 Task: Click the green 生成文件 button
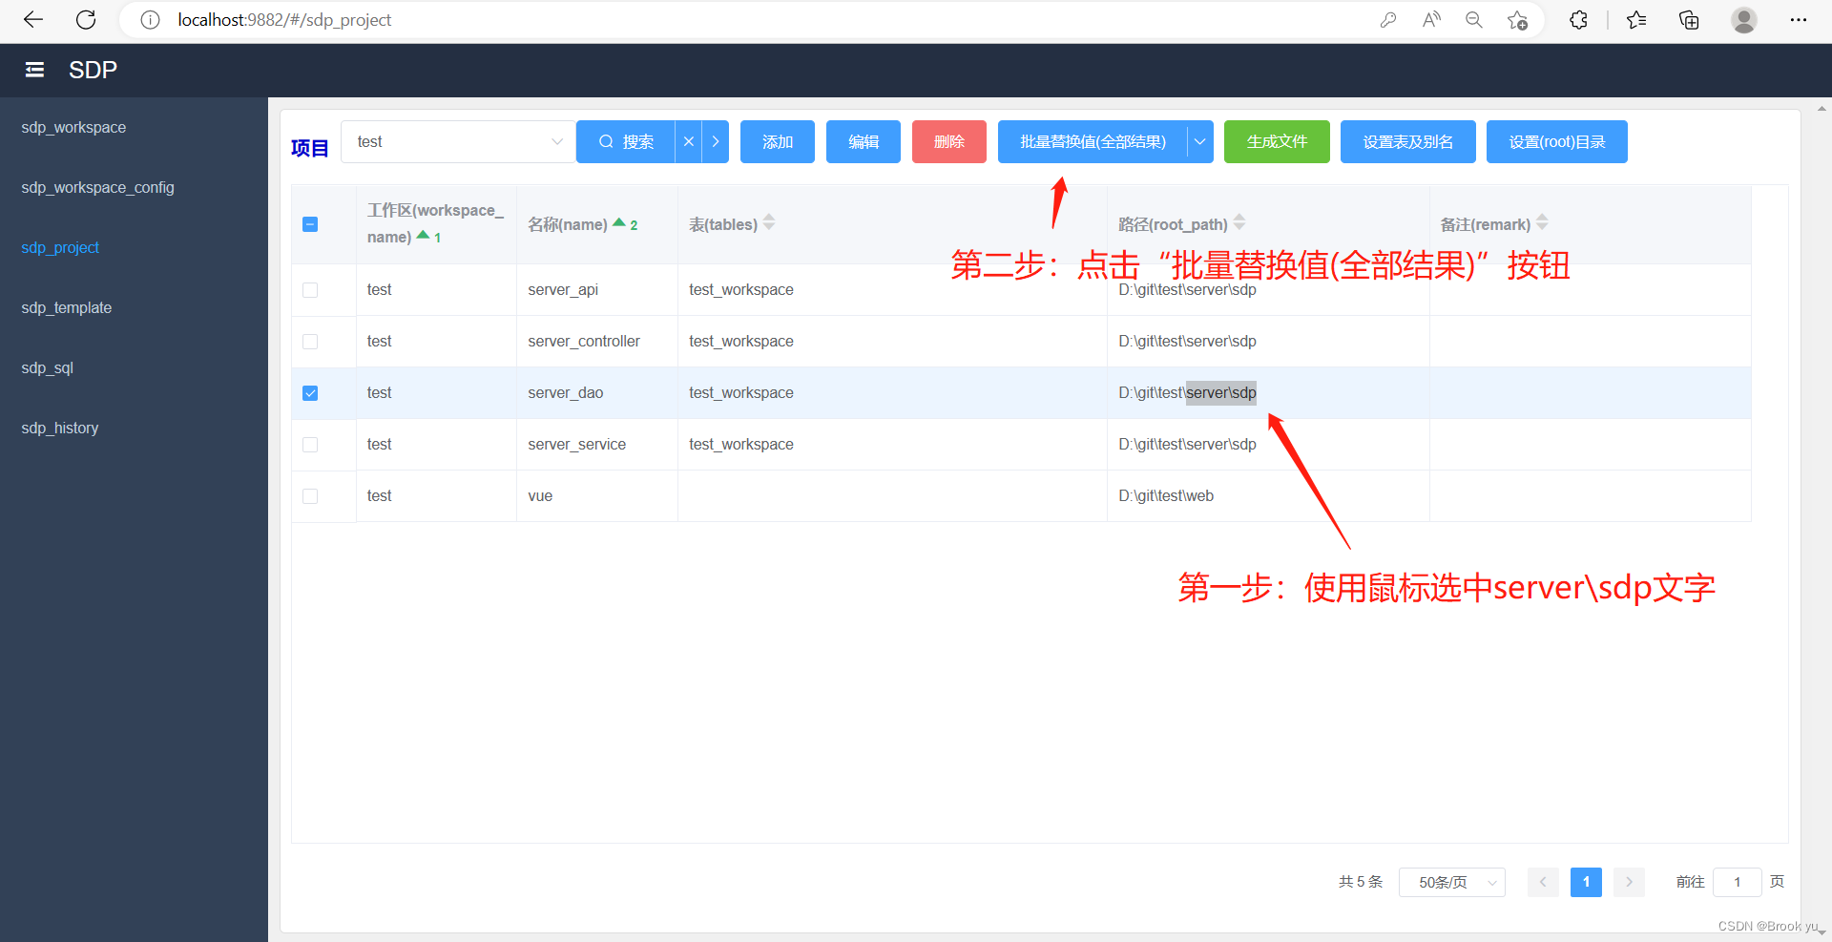[1277, 141]
